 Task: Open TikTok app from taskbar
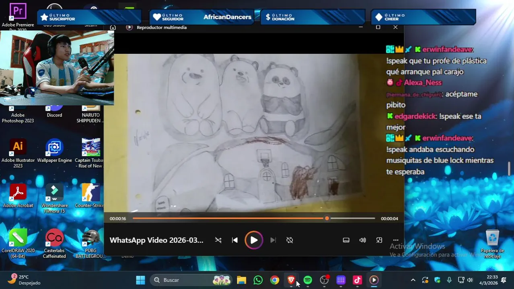click(x=357, y=280)
